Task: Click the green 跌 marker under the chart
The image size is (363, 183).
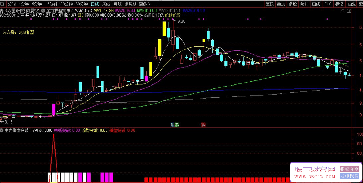Action: click(177, 125)
